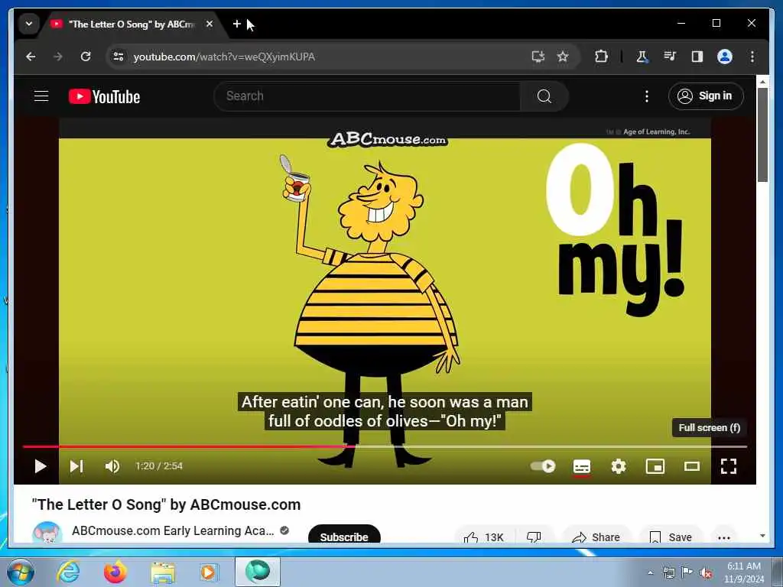
Task: Click the muted volume tray icon
Action: 706,572
